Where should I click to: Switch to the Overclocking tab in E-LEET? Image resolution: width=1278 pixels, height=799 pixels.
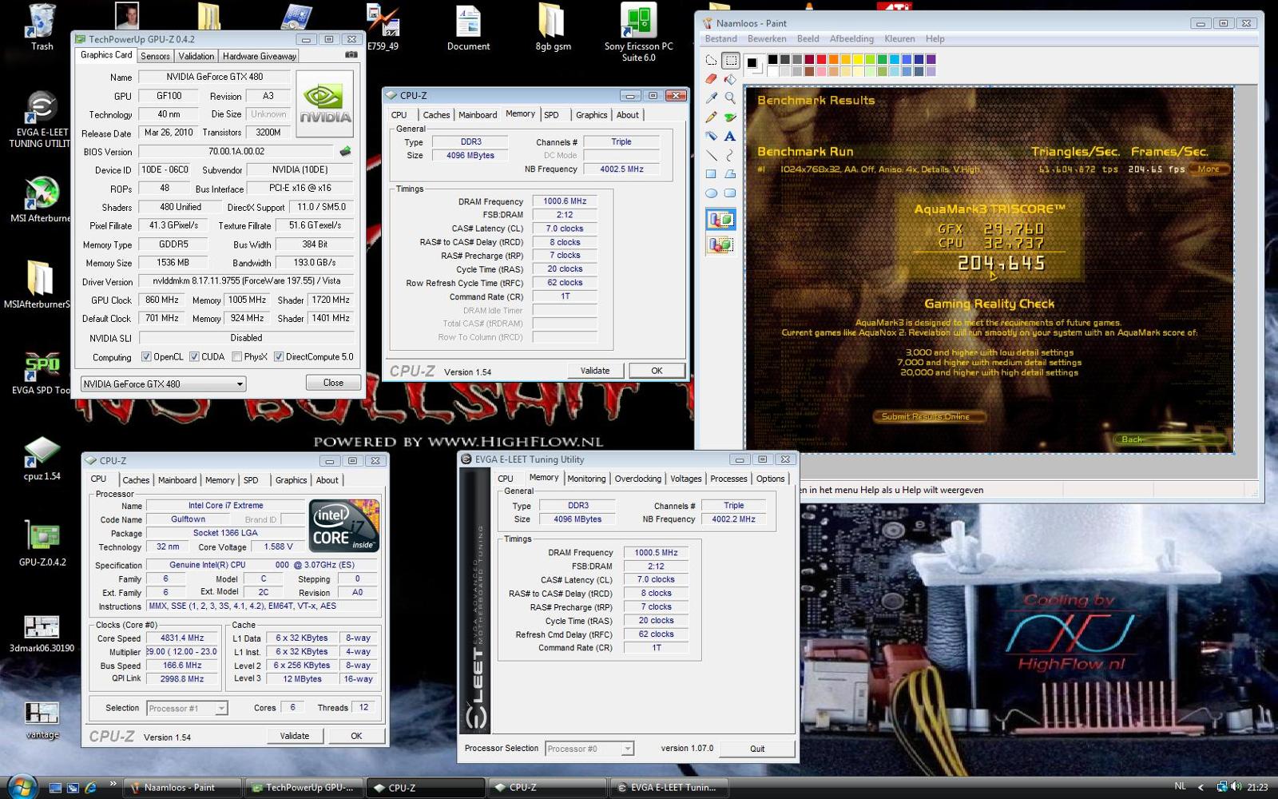pyautogui.click(x=637, y=479)
